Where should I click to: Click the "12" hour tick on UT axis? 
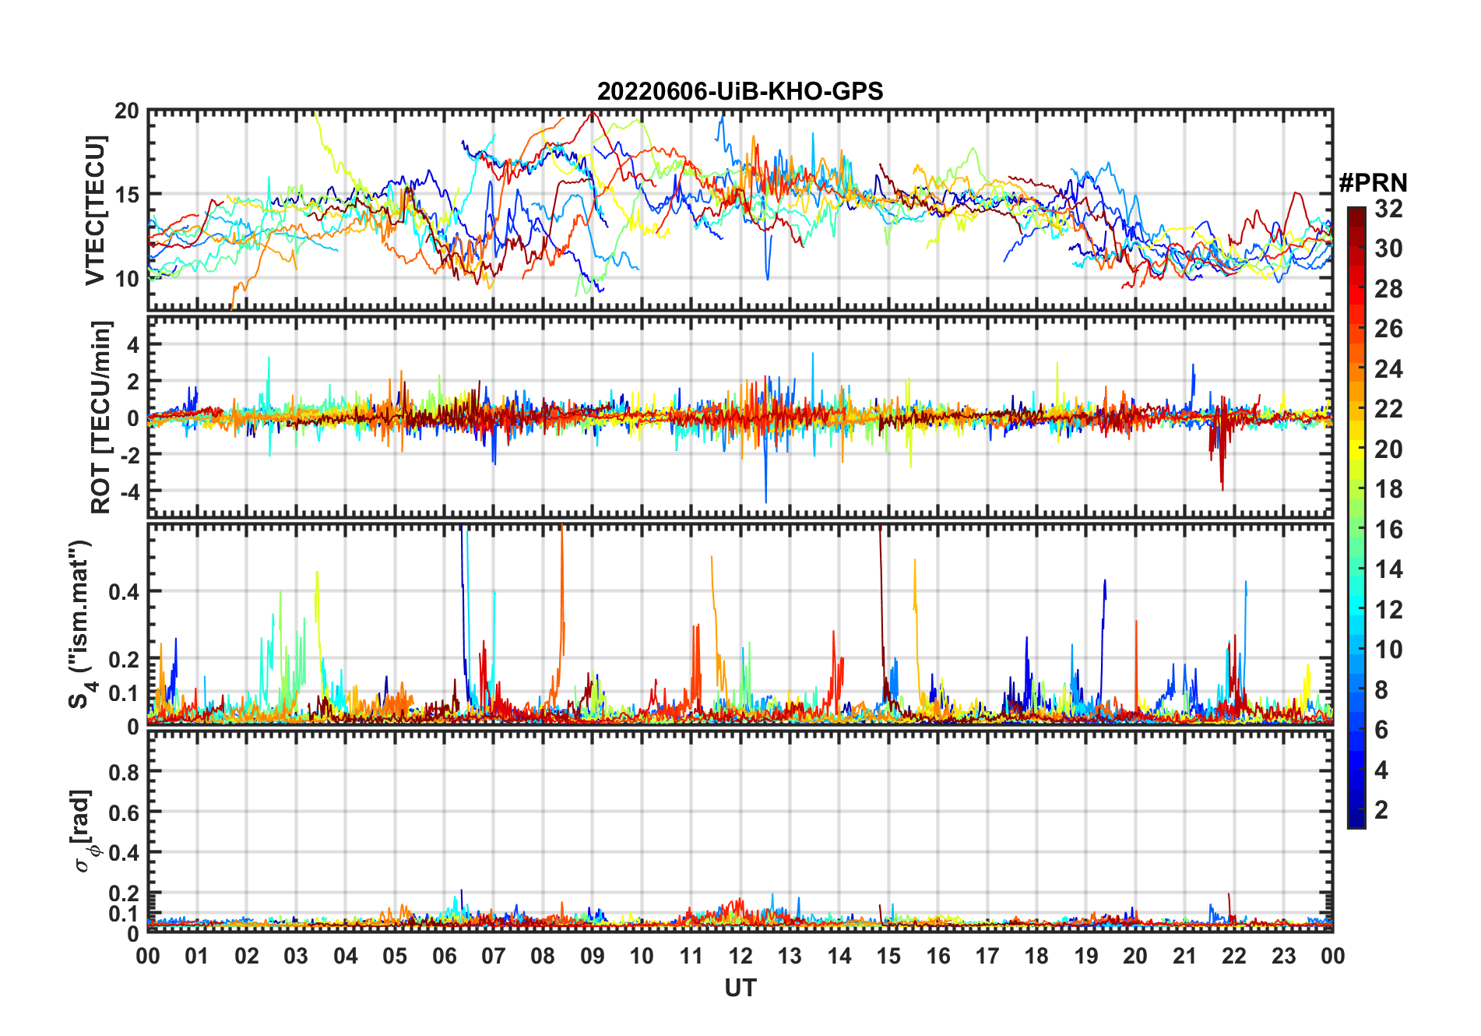(740, 956)
